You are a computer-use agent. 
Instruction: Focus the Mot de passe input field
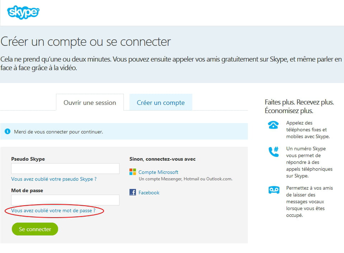[x=65, y=200]
